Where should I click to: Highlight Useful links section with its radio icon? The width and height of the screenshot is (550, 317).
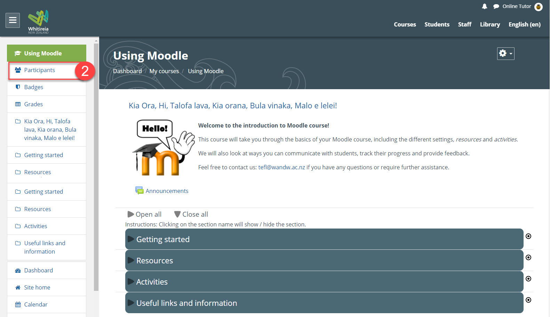(528, 300)
